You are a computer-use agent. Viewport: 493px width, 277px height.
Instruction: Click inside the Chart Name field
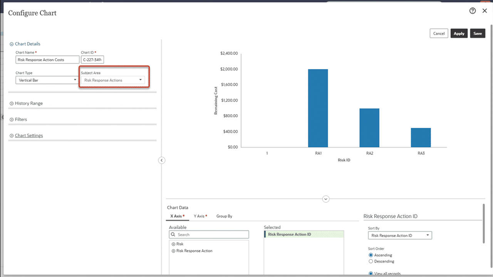point(47,59)
